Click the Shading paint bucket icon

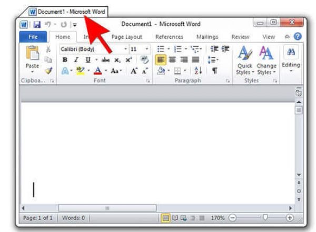(x=161, y=71)
